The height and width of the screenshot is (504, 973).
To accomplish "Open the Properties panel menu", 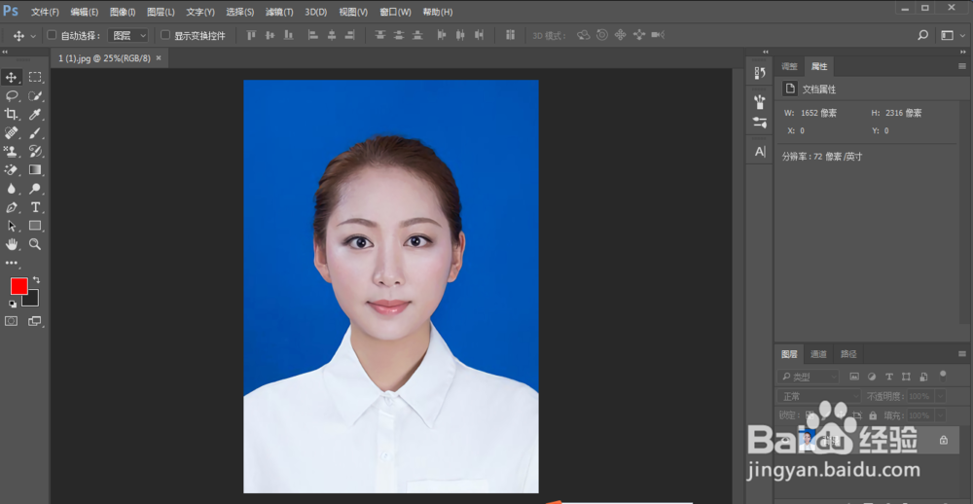I will (962, 66).
